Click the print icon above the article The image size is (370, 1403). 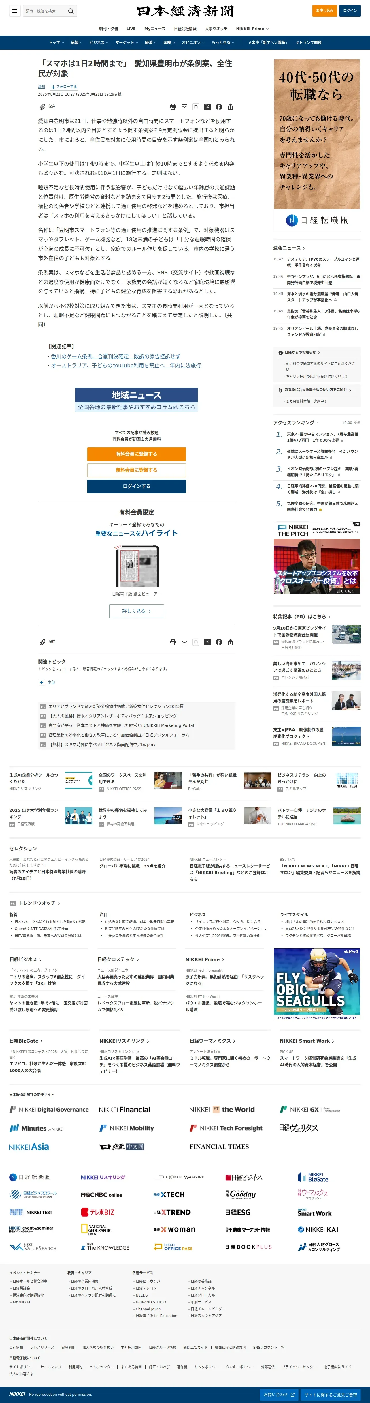point(173,107)
